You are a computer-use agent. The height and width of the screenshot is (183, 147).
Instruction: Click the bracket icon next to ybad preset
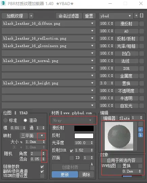141,16
